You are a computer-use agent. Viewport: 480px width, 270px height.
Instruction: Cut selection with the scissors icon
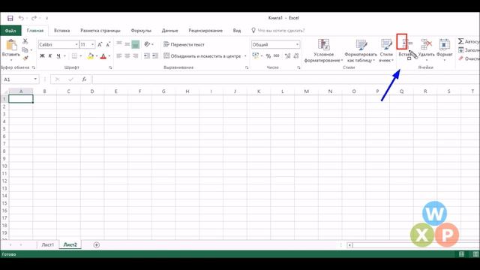(25, 41)
